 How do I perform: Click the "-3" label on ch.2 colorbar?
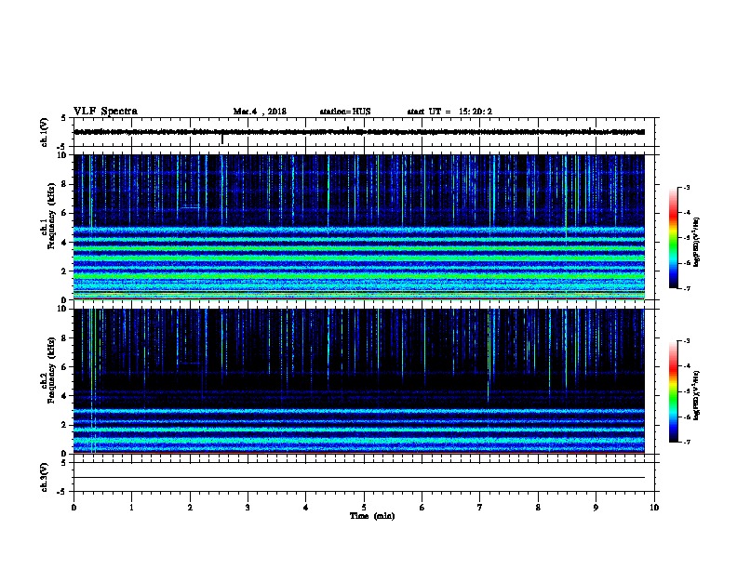[x=686, y=341]
